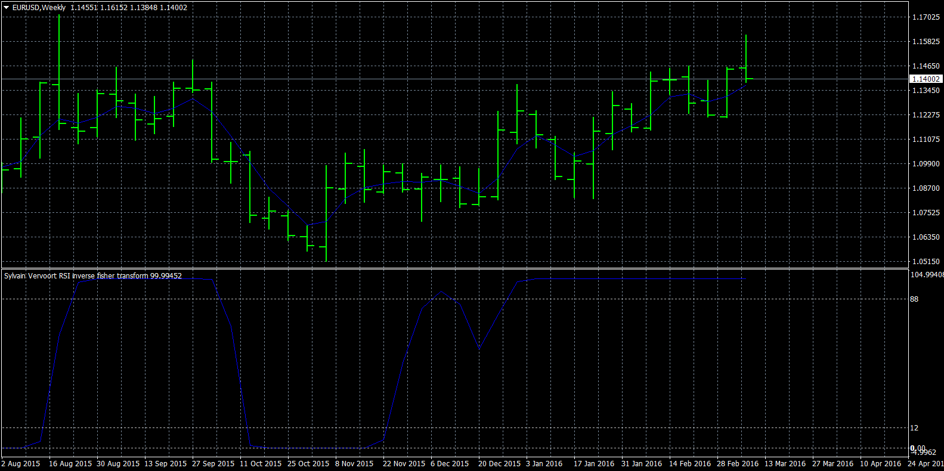Click the 13 Mar 2016 date label
The width and height of the screenshot is (944, 471).
[785, 464]
